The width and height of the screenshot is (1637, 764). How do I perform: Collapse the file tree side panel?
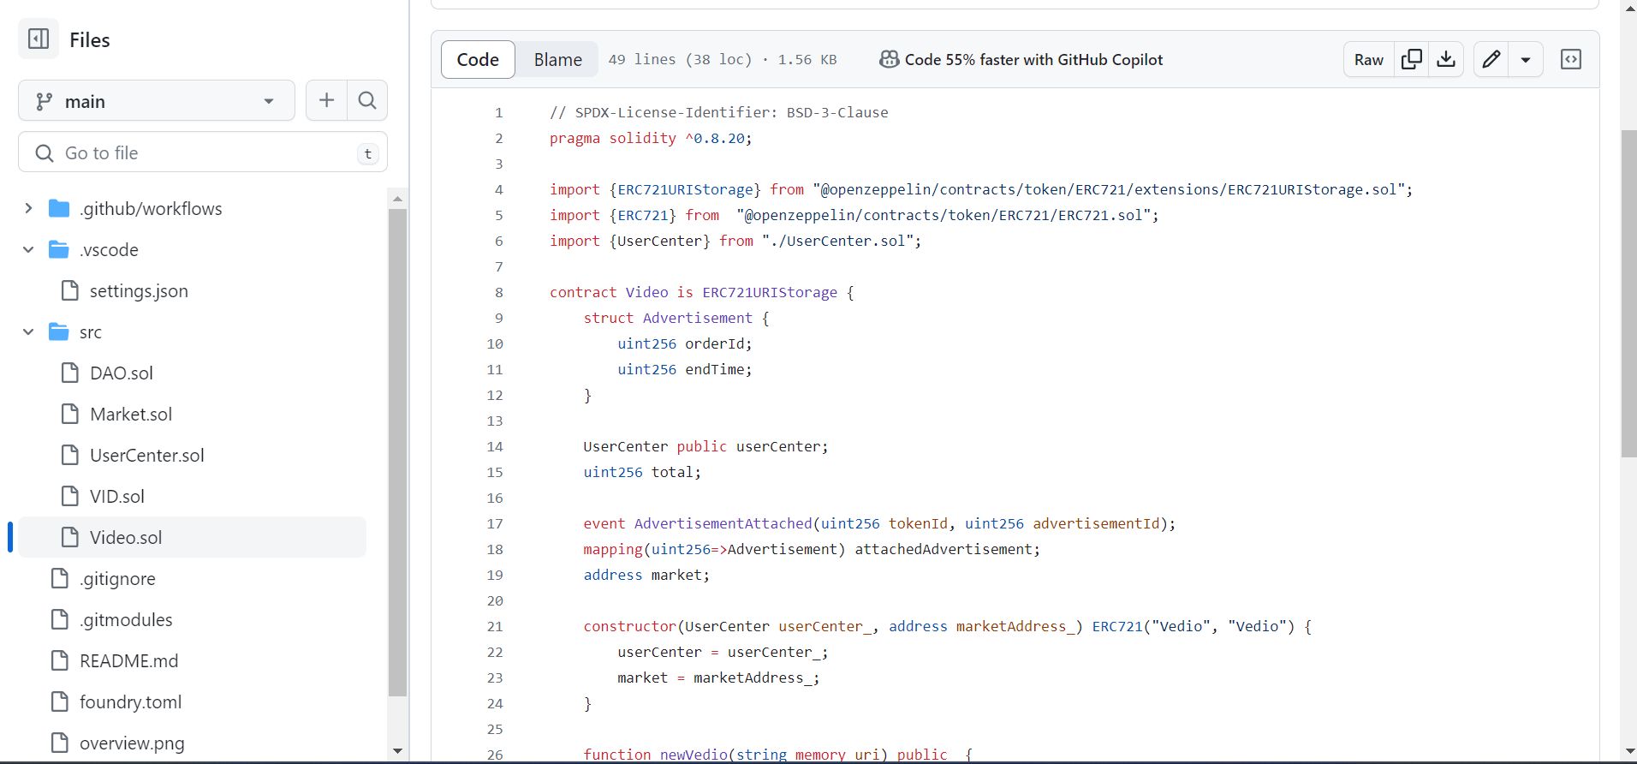coord(39,39)
